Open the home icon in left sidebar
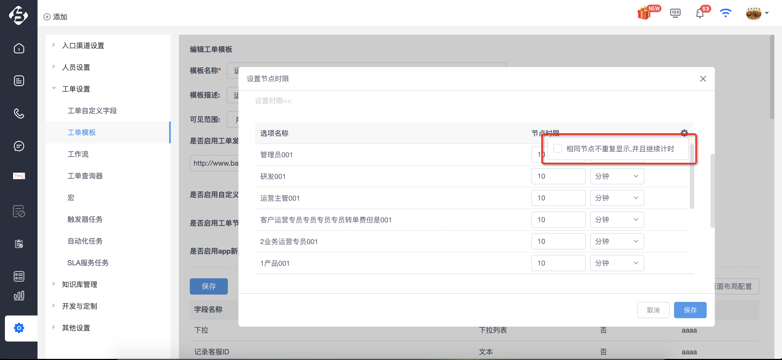782x360 pixels. [19, 48]
